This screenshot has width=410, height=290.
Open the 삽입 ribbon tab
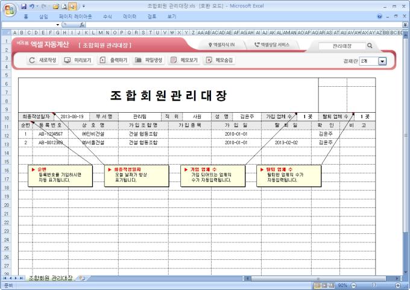(x=43, y=17)
